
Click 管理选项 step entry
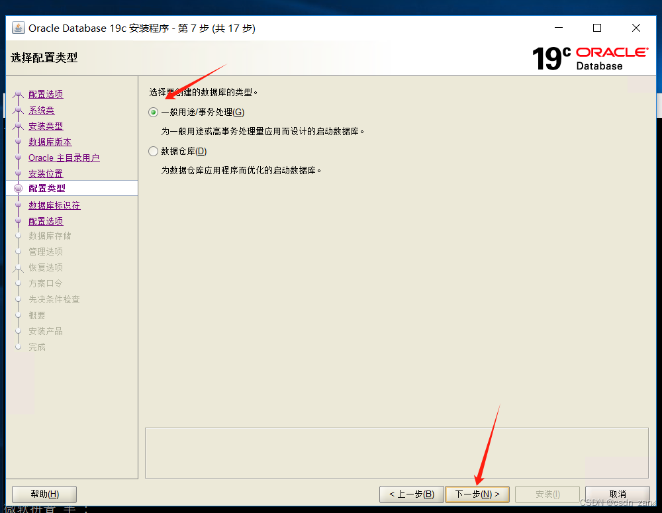click(x=46, y=252)
